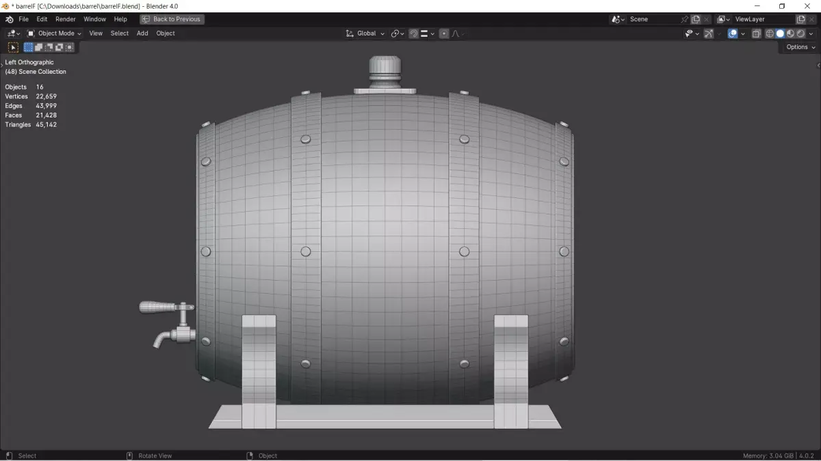Open the Add menu in viewport header

click(142, 33)
